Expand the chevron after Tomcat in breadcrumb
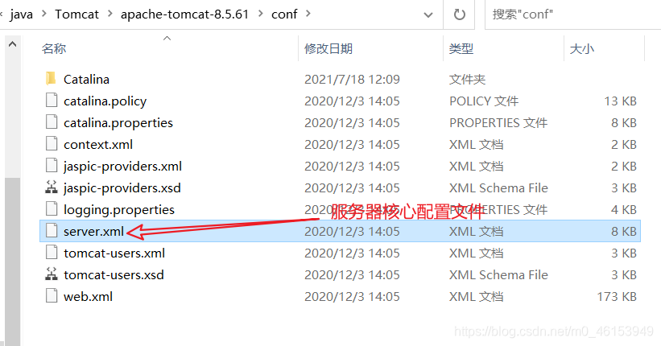 pos(110,14)
